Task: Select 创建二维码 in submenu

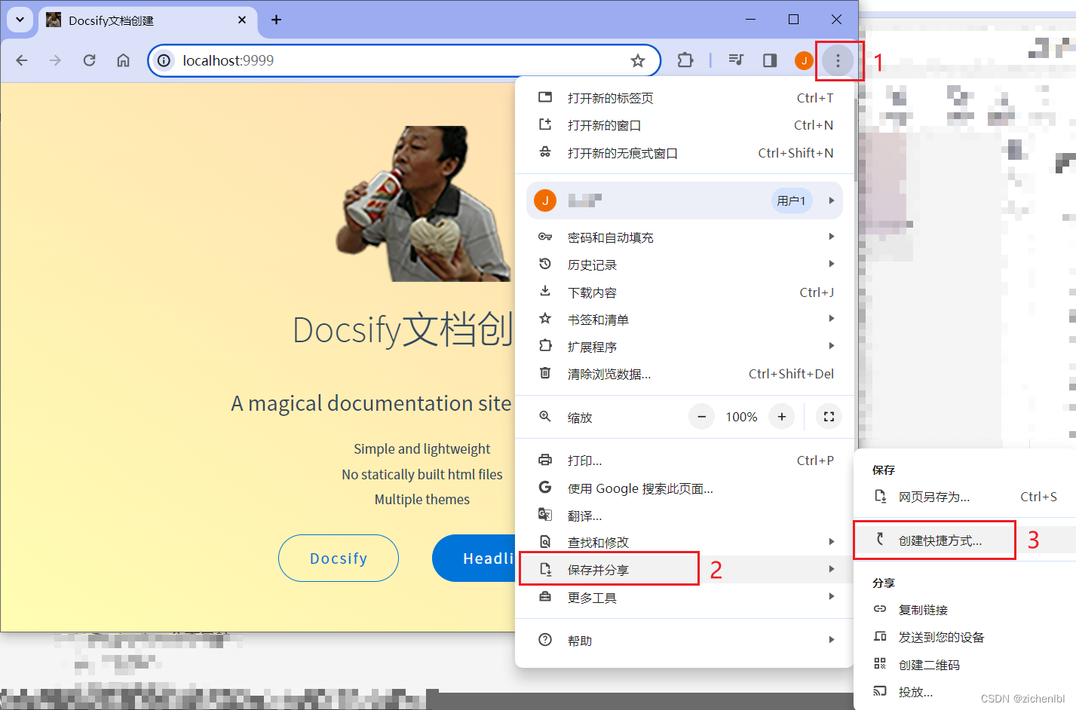Action: 964,665
